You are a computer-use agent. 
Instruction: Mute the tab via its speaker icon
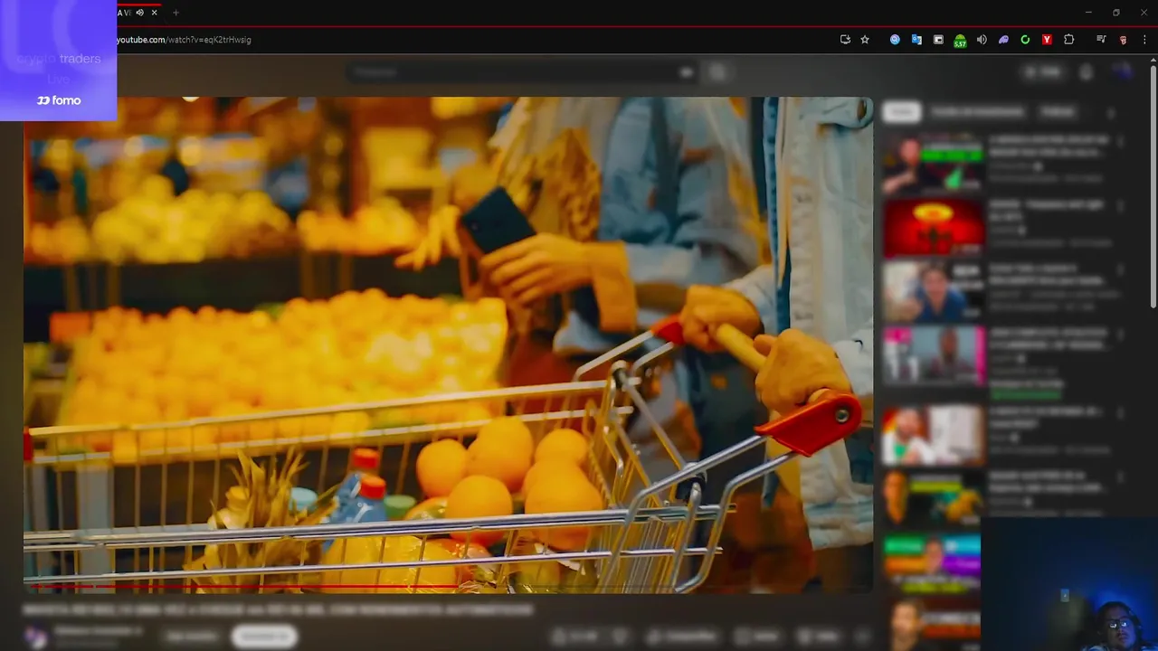(x=139, y=13)
